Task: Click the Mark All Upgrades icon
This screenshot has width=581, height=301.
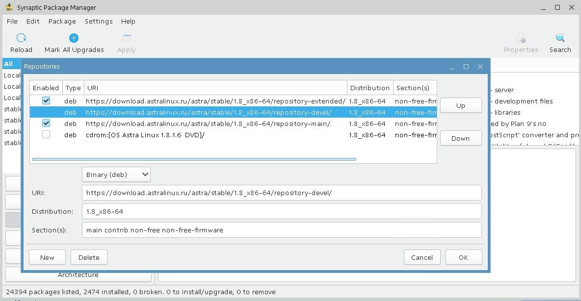Action: [x=74, y=38]
